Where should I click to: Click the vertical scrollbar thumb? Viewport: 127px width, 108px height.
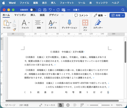click(x=126, y=52)
